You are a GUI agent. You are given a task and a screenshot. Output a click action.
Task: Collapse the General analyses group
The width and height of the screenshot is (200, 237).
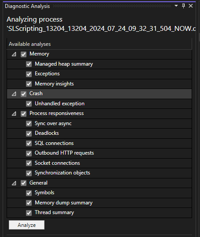pyautogui.click(x=14, y=183)
